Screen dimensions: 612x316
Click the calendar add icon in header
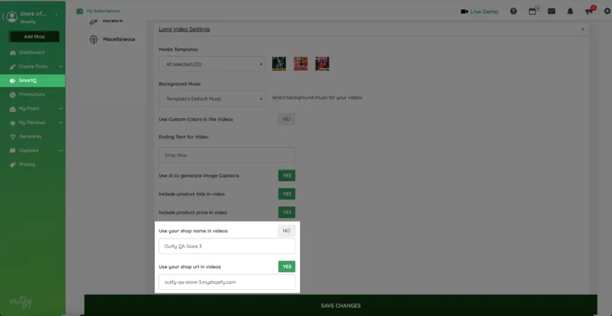(533, 11)
